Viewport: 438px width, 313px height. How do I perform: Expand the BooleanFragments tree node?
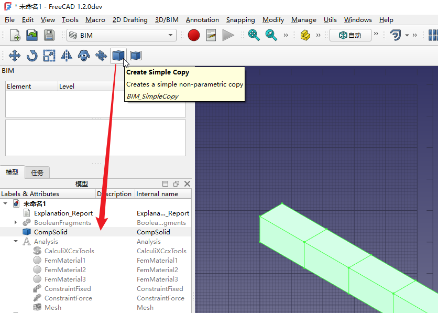(16, 223)
